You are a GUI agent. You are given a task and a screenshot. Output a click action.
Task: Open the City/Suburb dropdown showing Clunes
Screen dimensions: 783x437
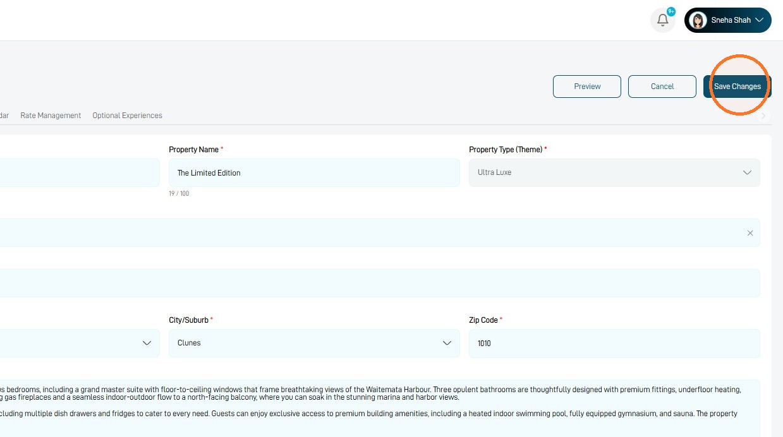314,343
